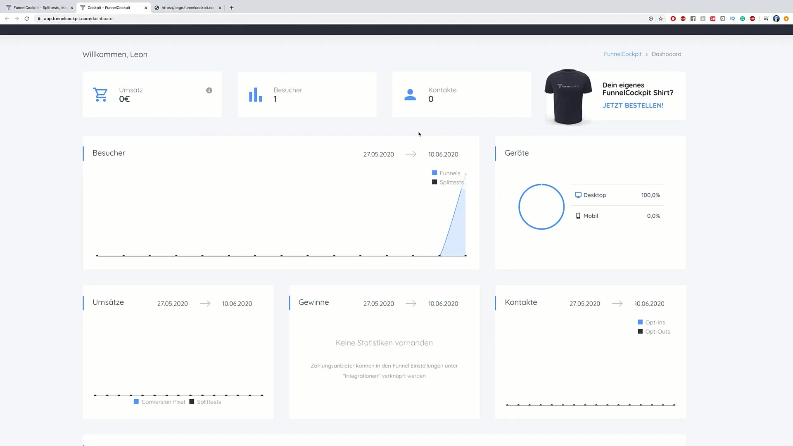Open a new browser tab
The height and width of the screenshot is (446, 793).
232,7
